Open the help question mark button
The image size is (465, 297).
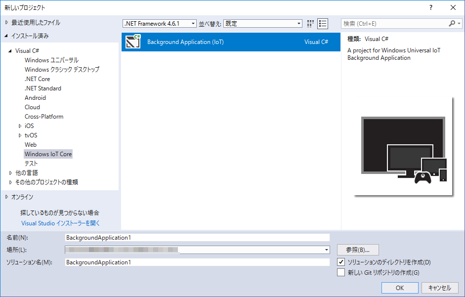point(430,8)
